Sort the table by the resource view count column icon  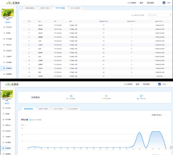click(107, 21)
